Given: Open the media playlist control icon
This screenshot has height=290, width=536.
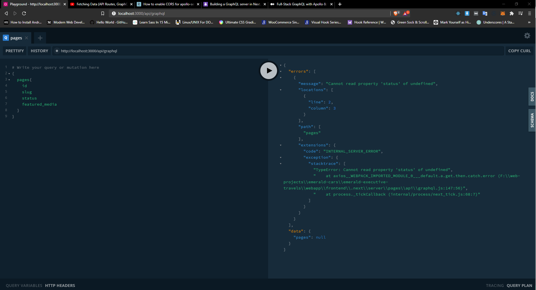Looking at the screenshot, I should 521,13.
